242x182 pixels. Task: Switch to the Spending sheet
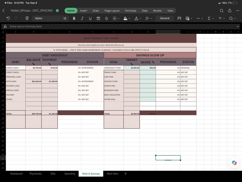coord(70,174)
